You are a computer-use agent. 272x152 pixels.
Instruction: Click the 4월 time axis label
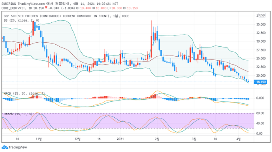(238, 139)
